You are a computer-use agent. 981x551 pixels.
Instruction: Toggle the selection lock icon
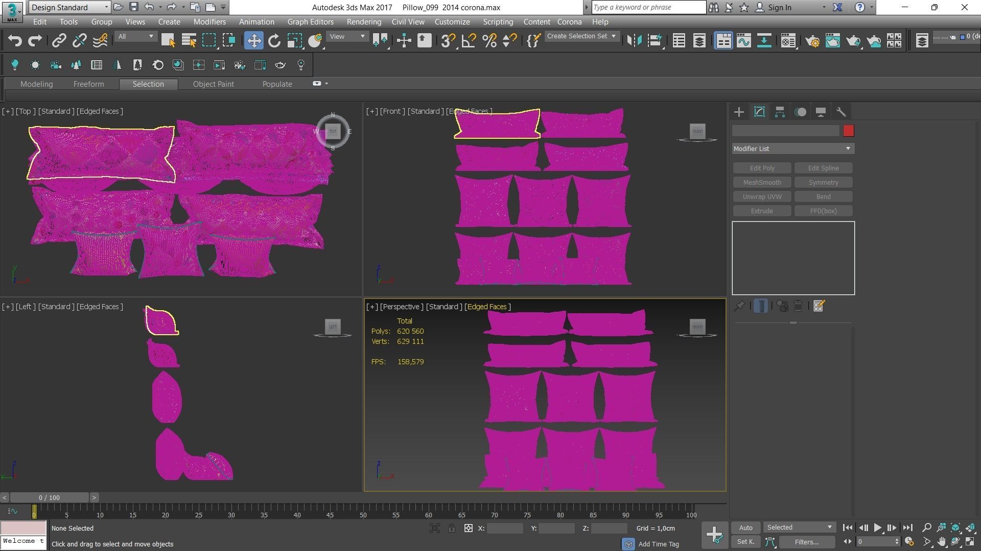(x=452, y=529)
